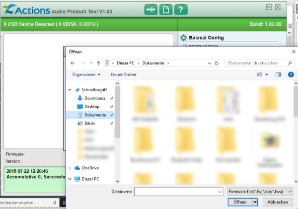298x209 pixels.
Task: Click the Neuer Ordner button
Action: click(x=124, y=74)
